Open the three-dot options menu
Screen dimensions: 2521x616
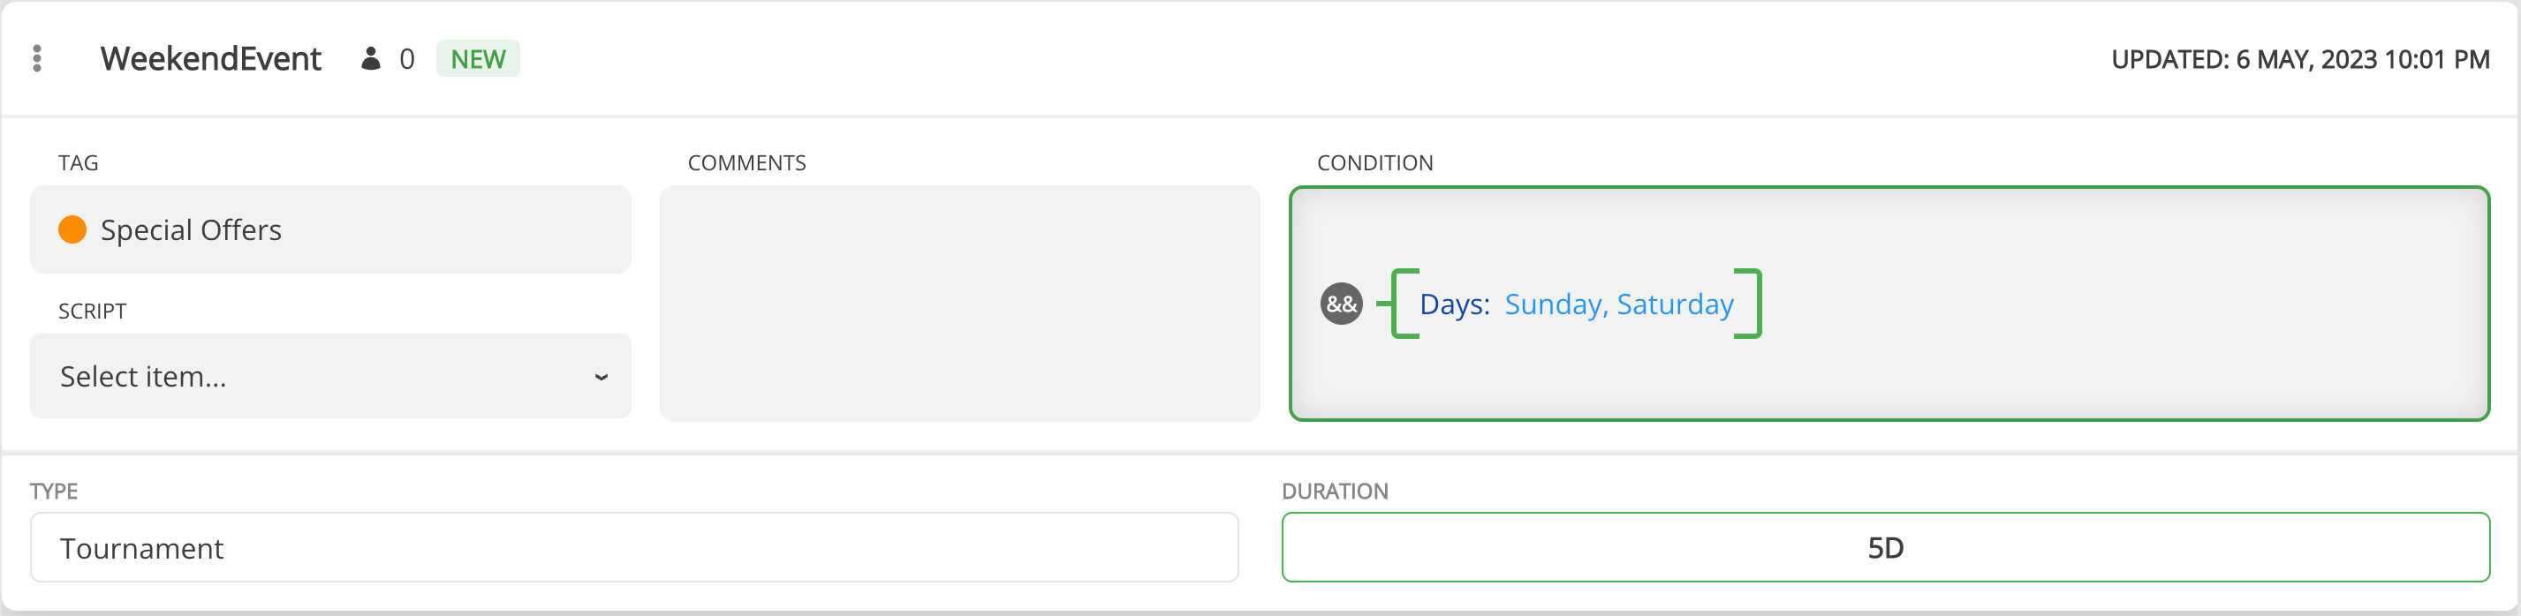pos(37,58)
